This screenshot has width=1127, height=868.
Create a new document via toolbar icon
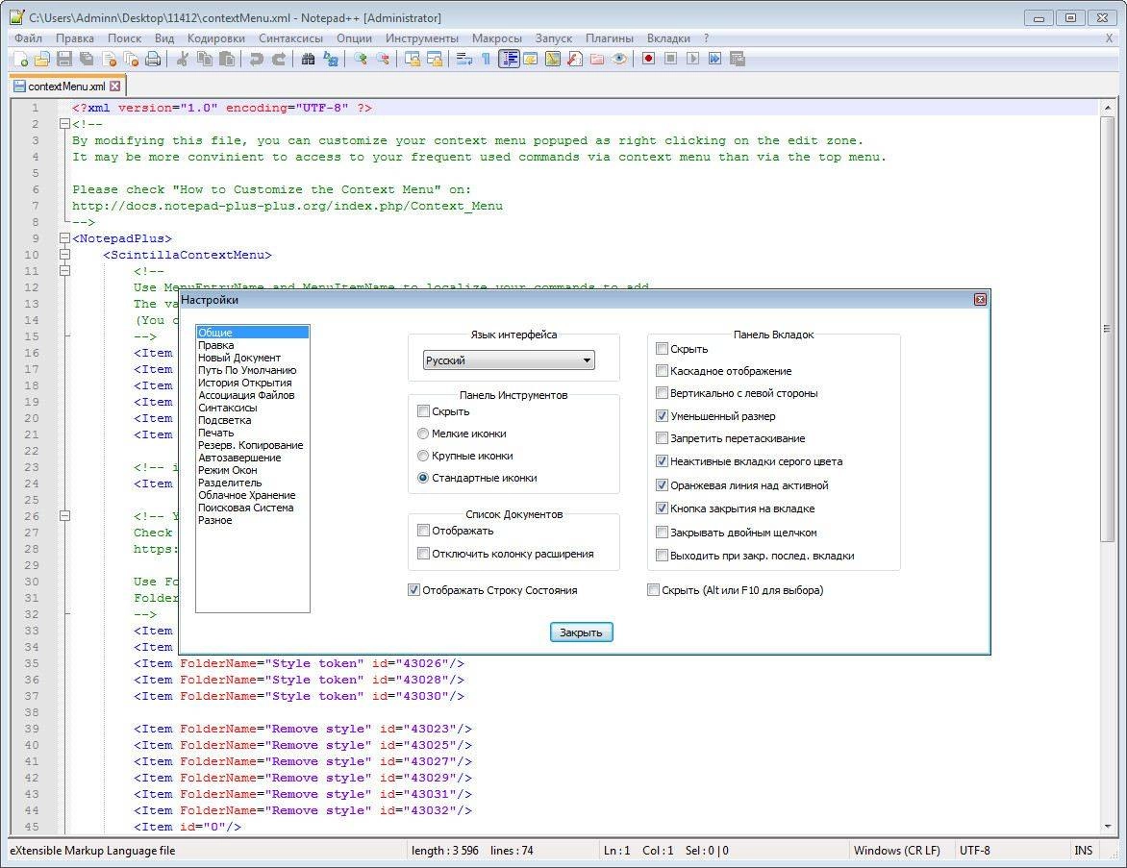tap(21, 59)
